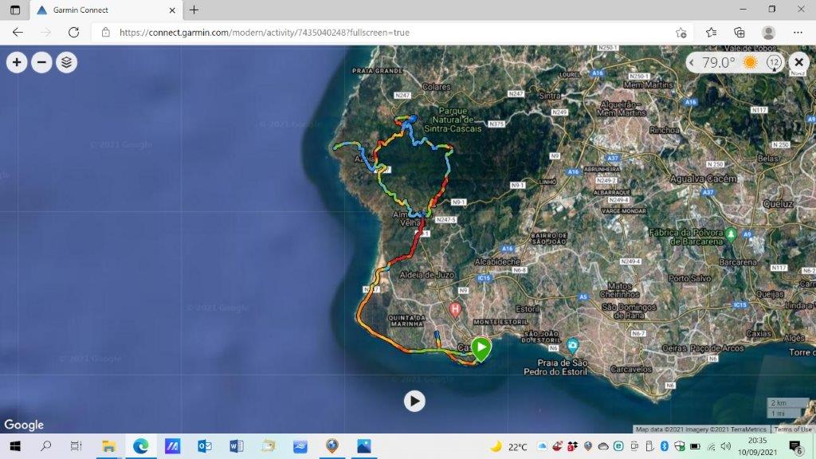Click the browser address bar

click(x=390, y=32)
